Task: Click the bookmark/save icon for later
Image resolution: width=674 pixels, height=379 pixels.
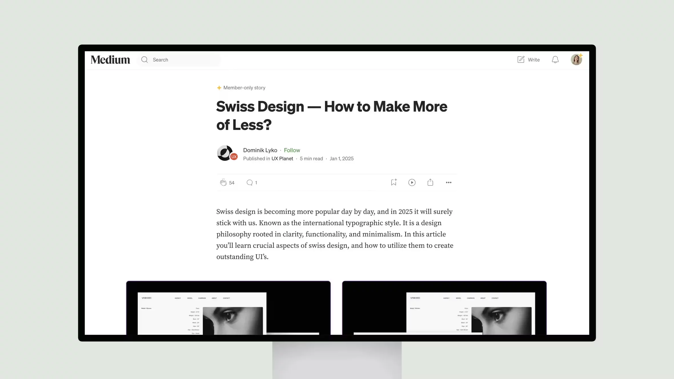Action: [x=394, y=182]
